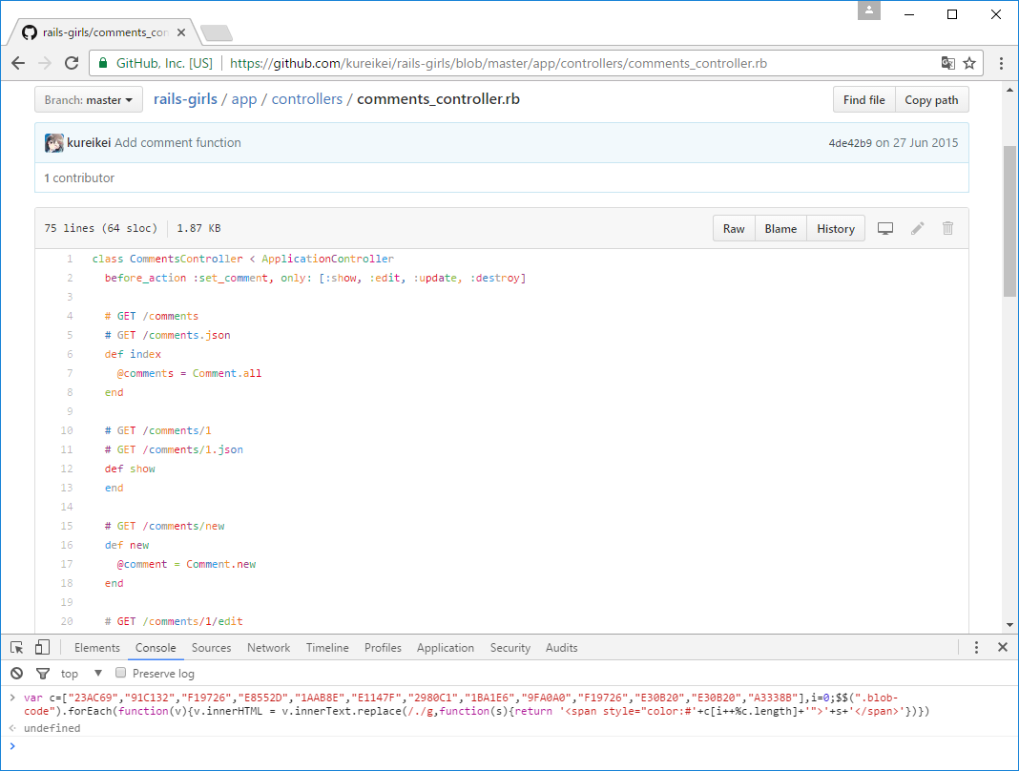Switch to the Network tab
Image resolution: width=1019 pixels, height=771 pixels.
pos(268,648)
